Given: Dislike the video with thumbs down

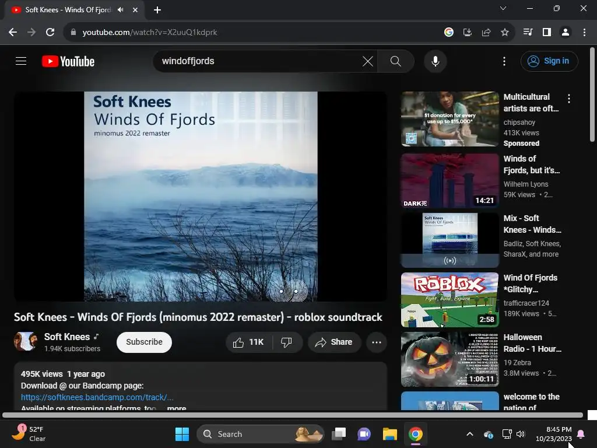Looking at the screenshot, I should click(x=286, y=342).
